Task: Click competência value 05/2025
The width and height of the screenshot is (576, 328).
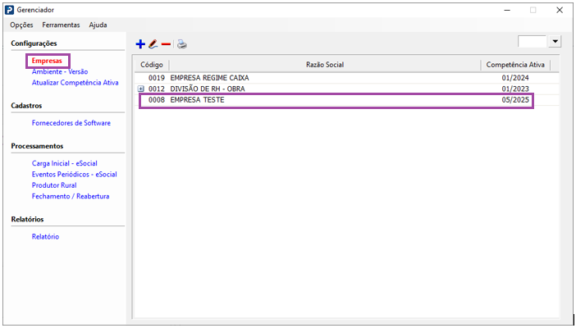Action: pyautogui.click(x=515, y=100)
